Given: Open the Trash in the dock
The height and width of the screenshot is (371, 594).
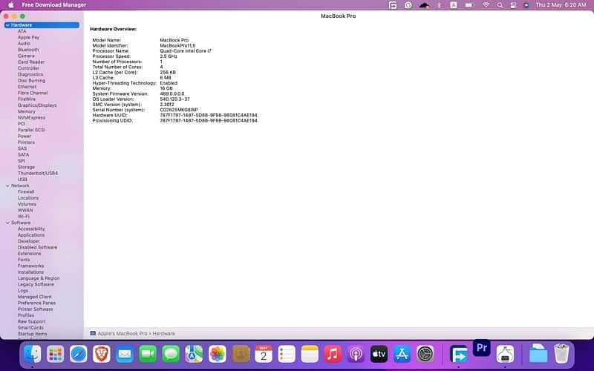Looking at the screenshot, I should (561, 354).
